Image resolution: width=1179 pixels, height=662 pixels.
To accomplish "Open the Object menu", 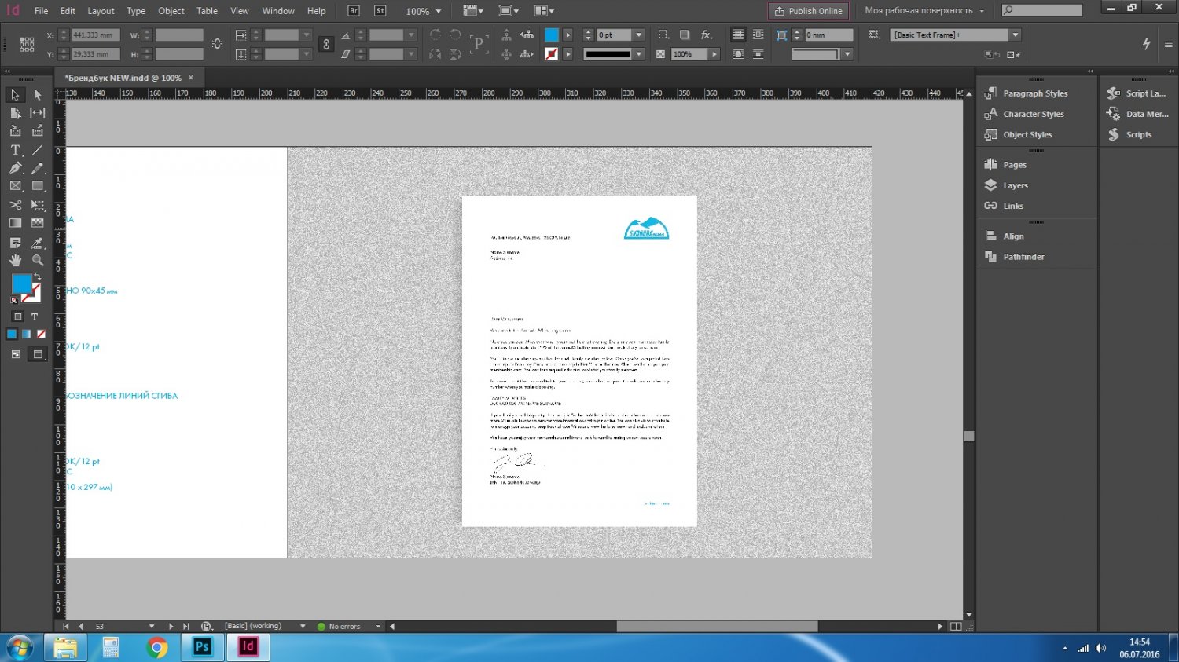I will tap(171, 11).
